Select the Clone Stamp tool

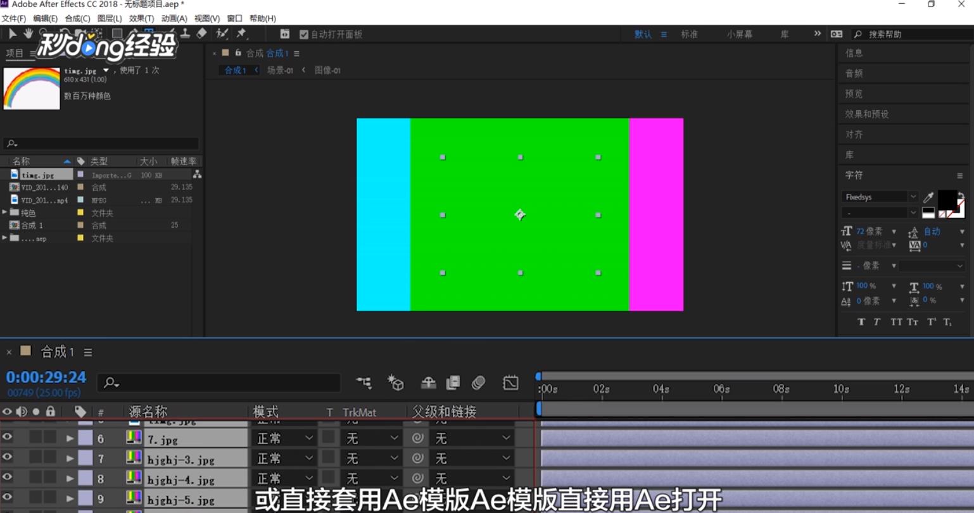coord(186,34)
